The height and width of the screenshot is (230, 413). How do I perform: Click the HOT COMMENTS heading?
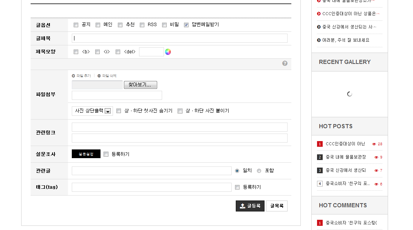343,205
